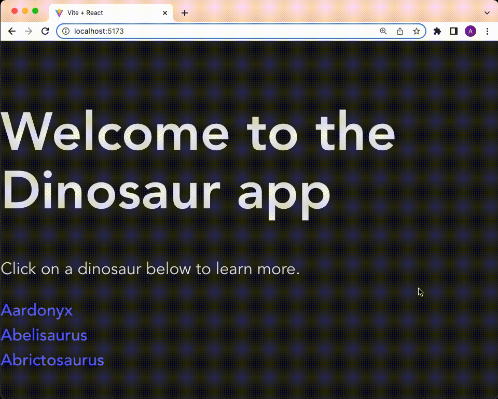Close the Vite + React tab
Image resolution: width=498 pixels, height=399 pixels.
[x=164, y=12]
